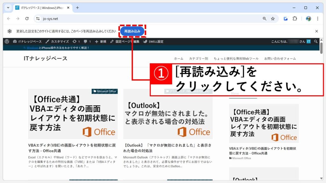Screen dimensions: 326x183
Task: Open カスタマイズ in the admin bar
Action: [57, 42]
